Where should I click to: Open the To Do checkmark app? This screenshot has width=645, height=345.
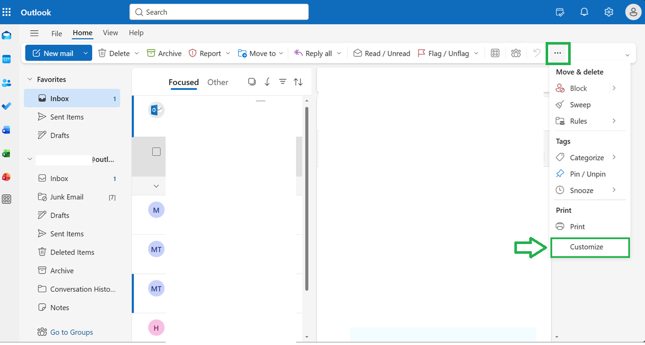pyautogui.click(x=7, y=106)
